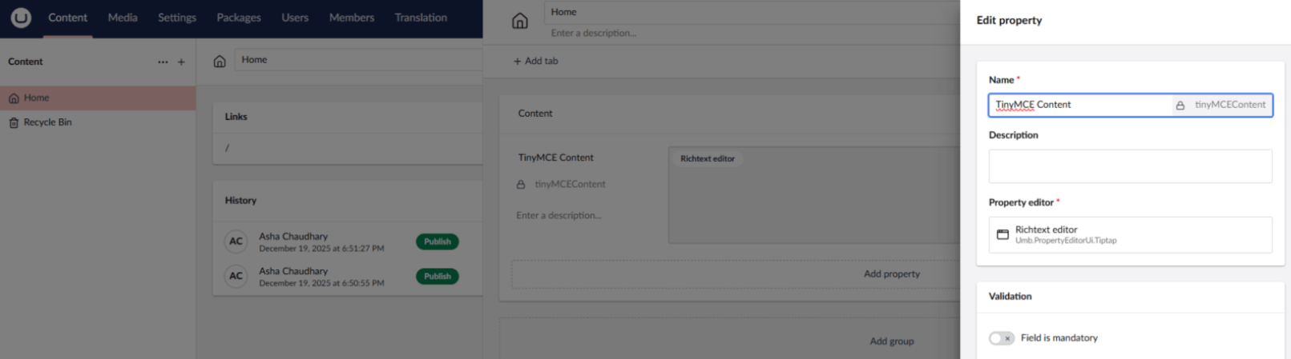1291x359 pixels.
Task: Click AC avatar for 6:50:55 PM entry
Action: pyautogui.click(x=236, y=277)
